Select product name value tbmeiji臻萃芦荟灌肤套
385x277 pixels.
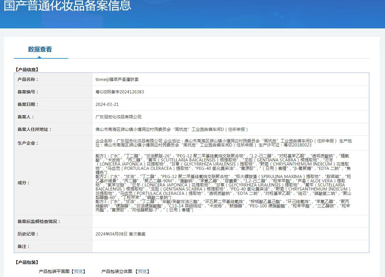coord(117,79)
